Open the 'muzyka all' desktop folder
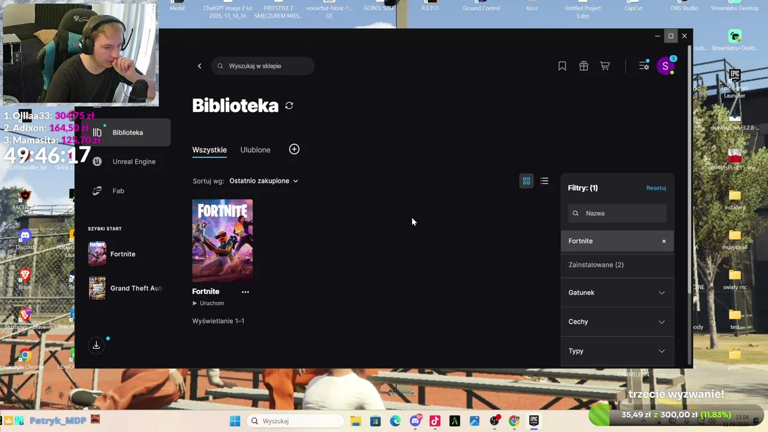The width and height of the screenshot is (768, 432). [x=735, y=239]
